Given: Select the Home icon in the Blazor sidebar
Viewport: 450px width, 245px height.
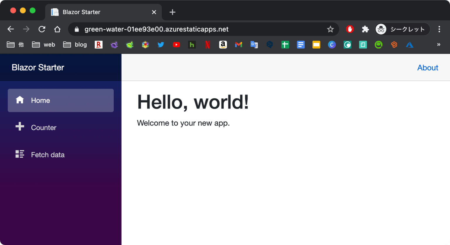Looking at the screenshot, I should click(20, 100).
